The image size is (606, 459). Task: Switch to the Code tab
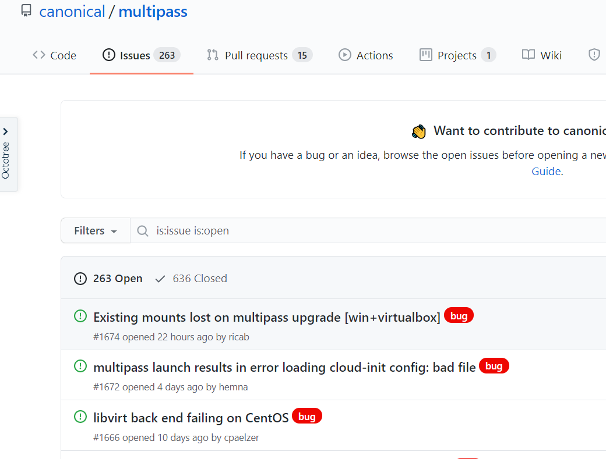click(x=54, y=55)
